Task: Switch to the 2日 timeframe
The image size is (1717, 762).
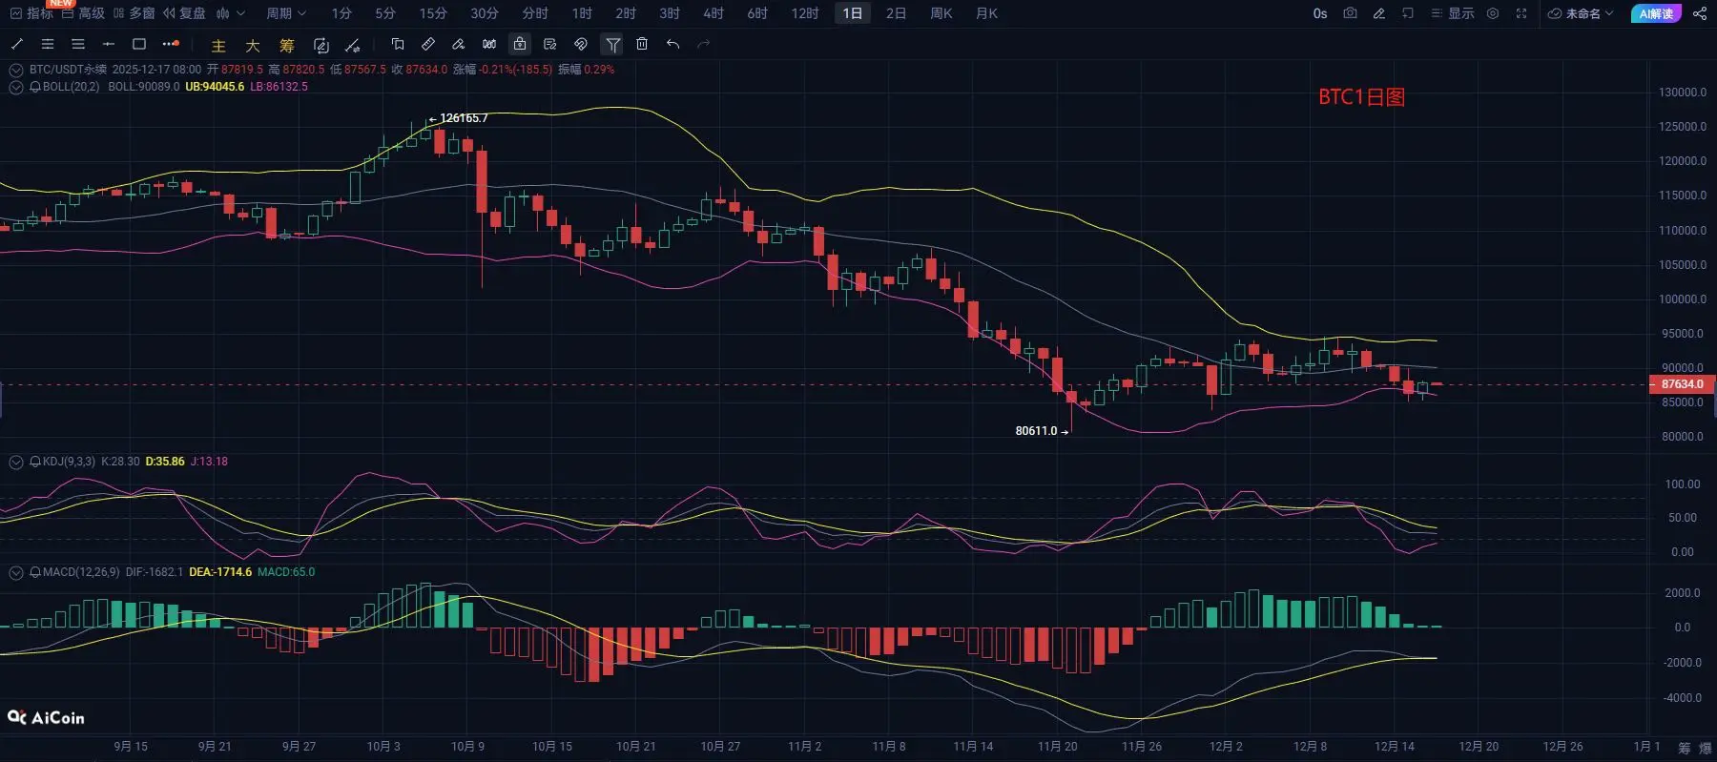Action: (x=896, y=13)
